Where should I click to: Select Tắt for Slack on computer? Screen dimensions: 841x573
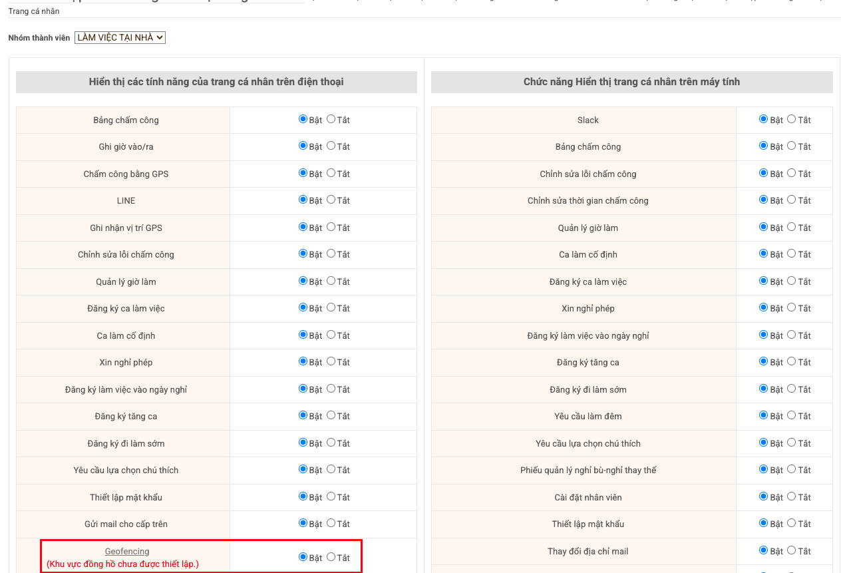coord(791,119)
